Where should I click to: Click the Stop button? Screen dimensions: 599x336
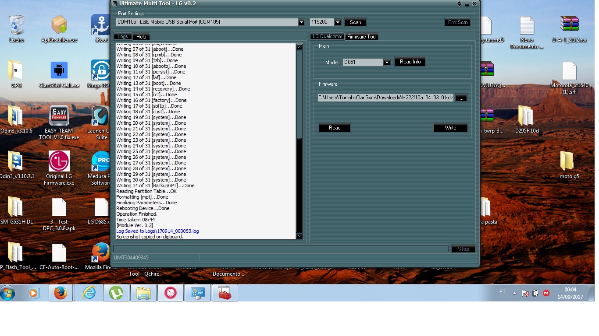tap(464, 249)
